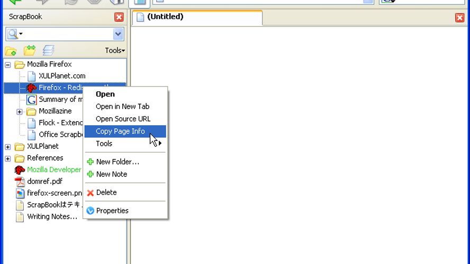The image size is (470, 264).
Task: Click the red X Delete icon
Action: 90,193
